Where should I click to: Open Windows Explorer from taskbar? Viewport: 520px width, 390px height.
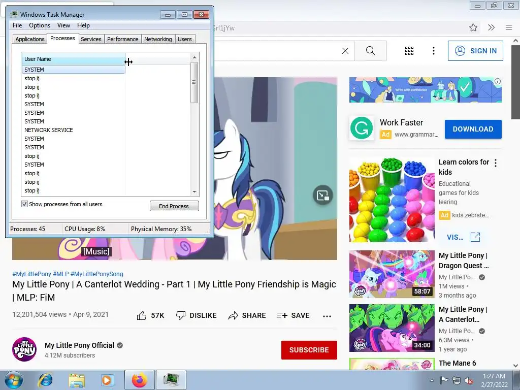point(77,380)
